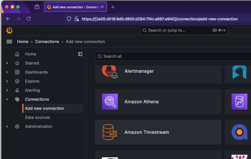Click the browser back arrow
This screenshot has width=251, height=159.
point(8,19)
